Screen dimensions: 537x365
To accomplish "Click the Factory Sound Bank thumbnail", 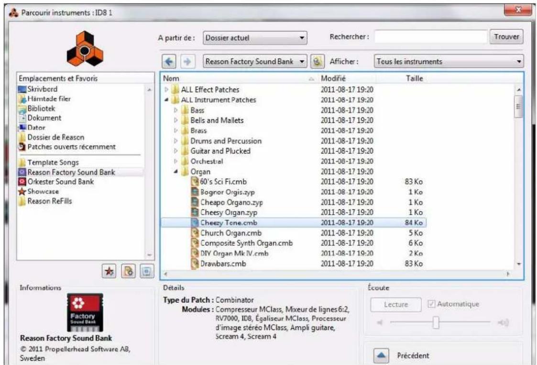I will [85, 312].
